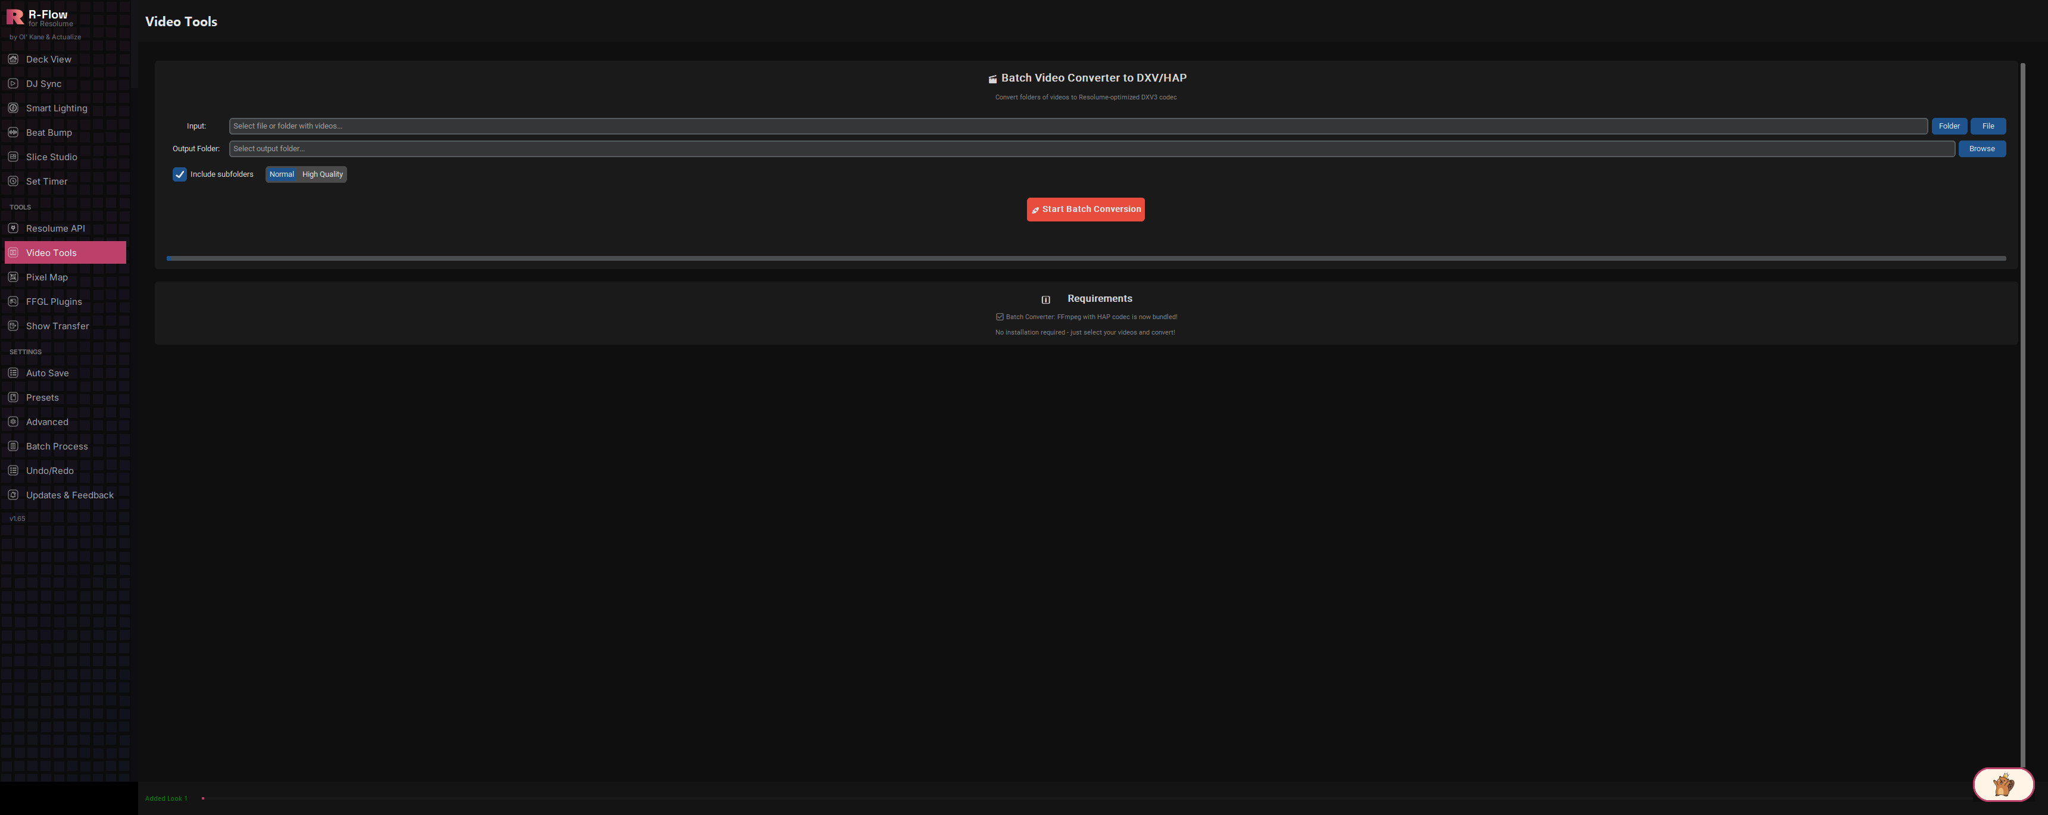Screen dimensions: 2048x815
Task: Click the Auto Save sidebar icon
Action: click(x=13, y=373)
